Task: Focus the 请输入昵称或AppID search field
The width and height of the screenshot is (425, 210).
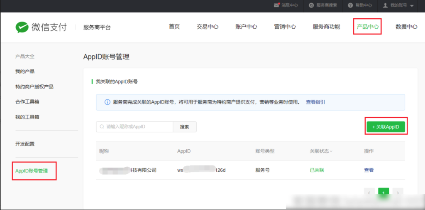Action: click(137, 127)
